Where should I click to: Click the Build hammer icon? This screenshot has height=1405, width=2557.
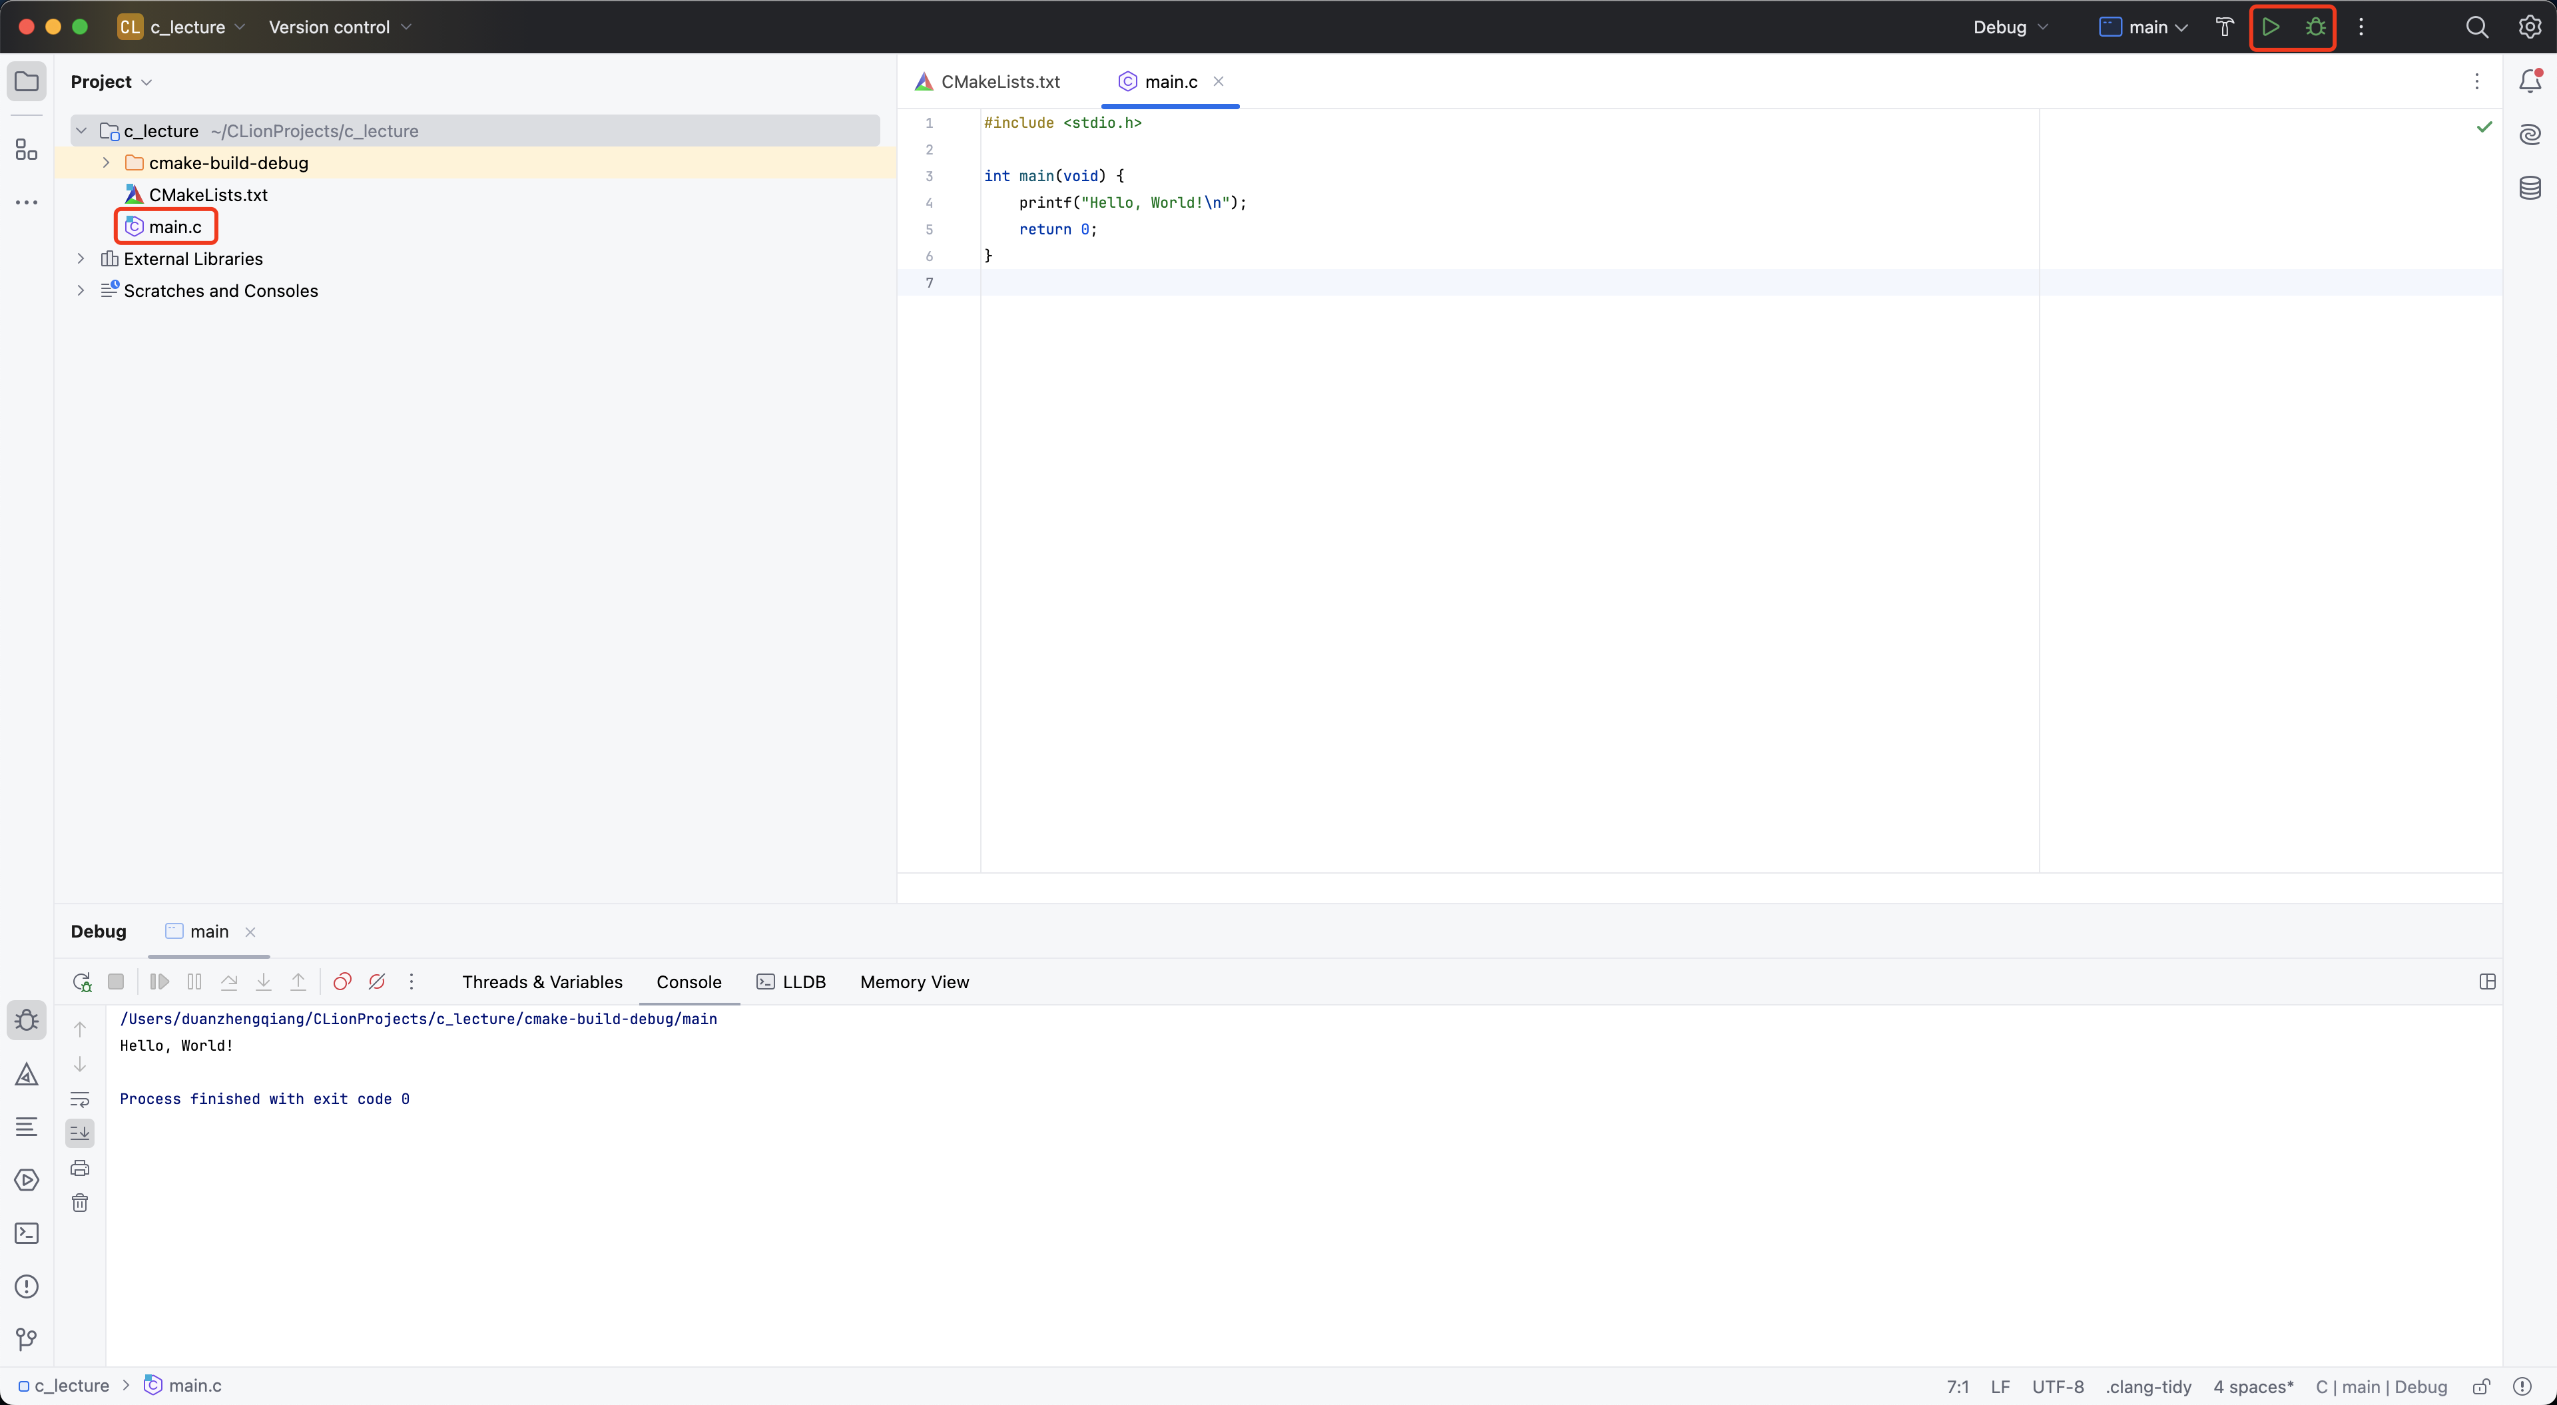click(x=2225, y=27)
